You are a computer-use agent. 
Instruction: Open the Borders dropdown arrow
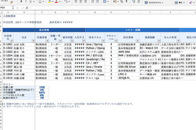pyautogui.click(x=43, y=2)
